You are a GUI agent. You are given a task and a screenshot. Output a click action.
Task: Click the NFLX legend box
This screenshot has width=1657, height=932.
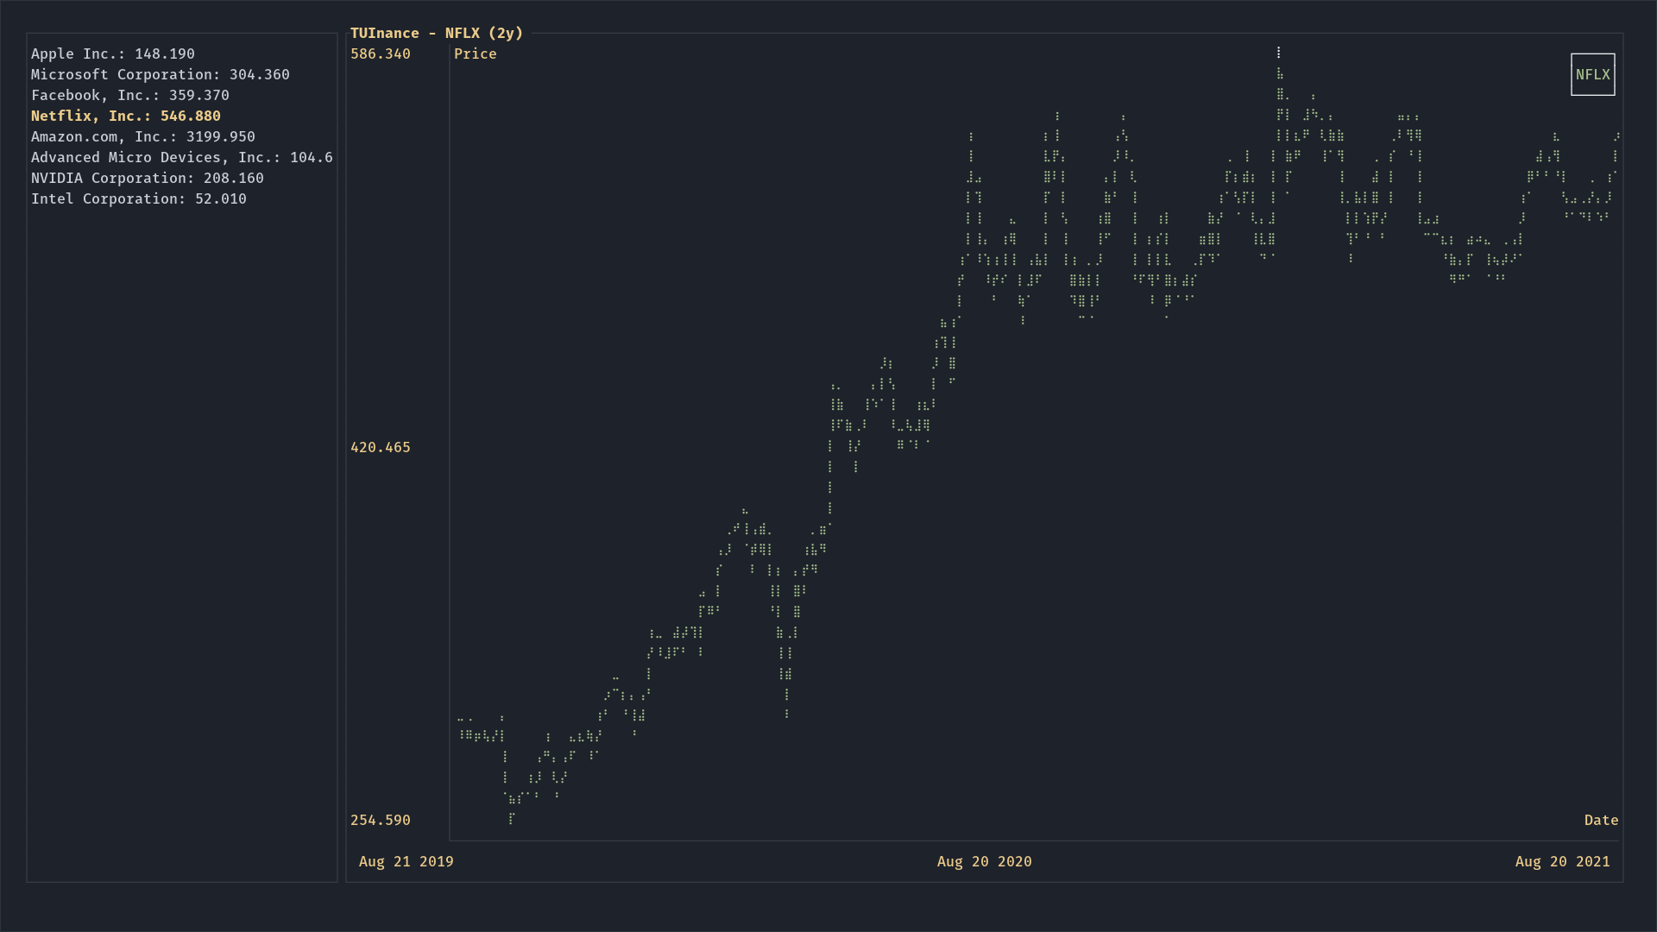(x=1592, y=74)
